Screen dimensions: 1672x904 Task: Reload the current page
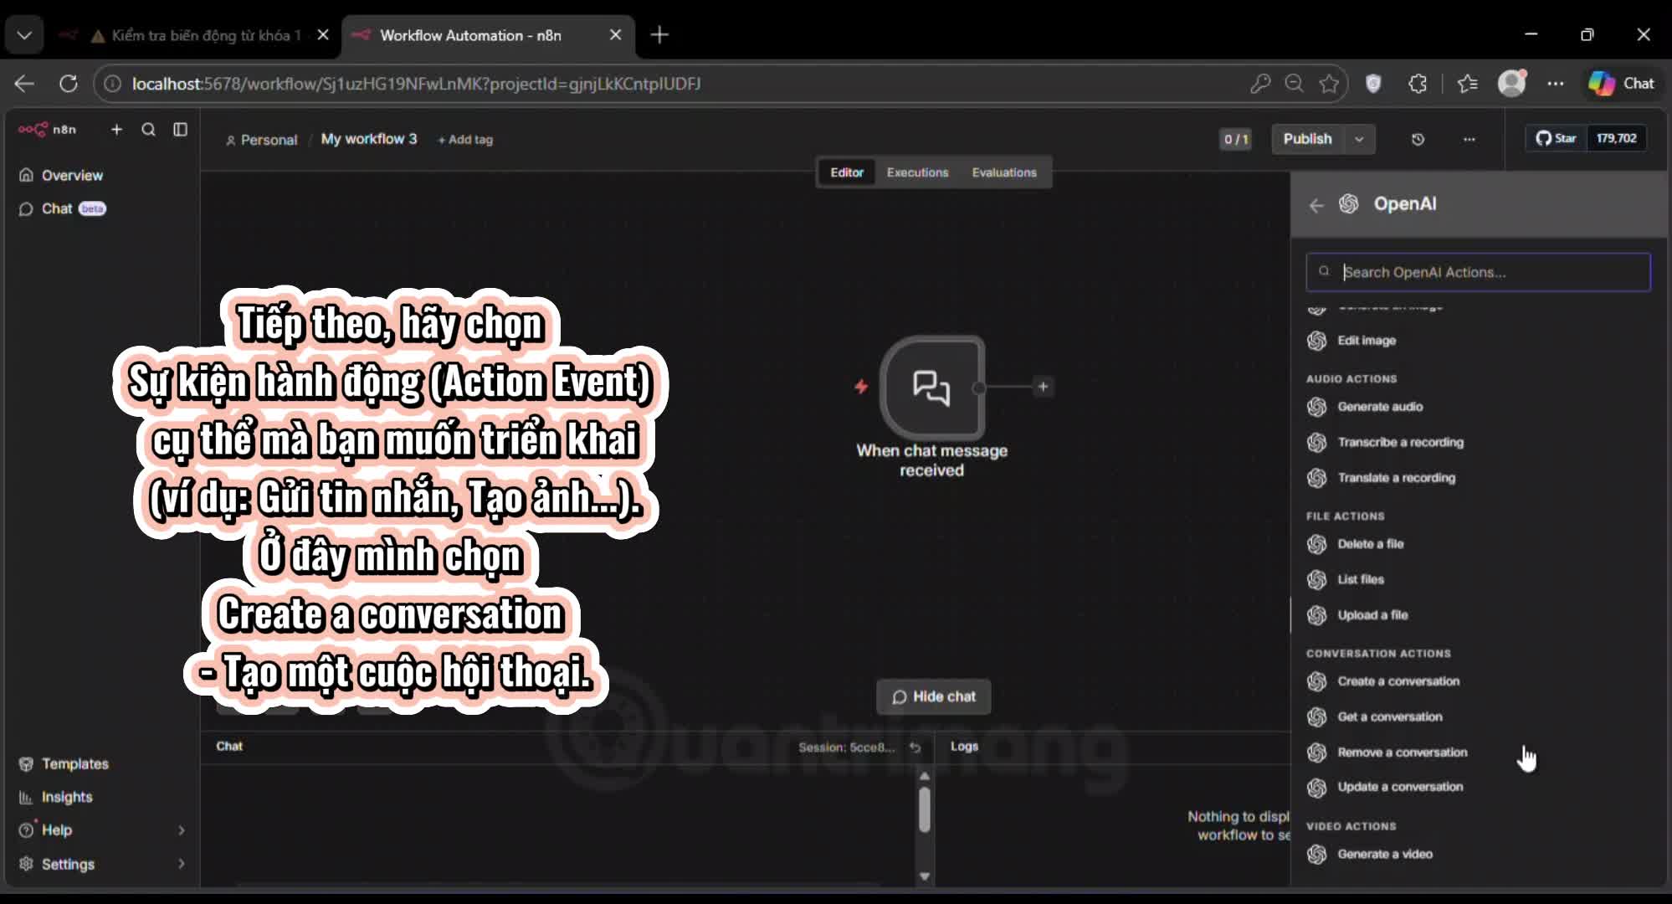click(69, 84)
